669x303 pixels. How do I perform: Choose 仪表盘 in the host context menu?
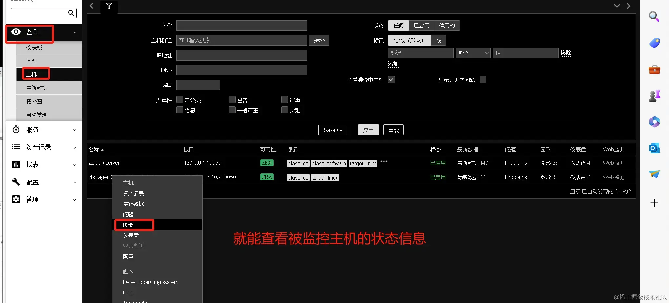point(157,235)
